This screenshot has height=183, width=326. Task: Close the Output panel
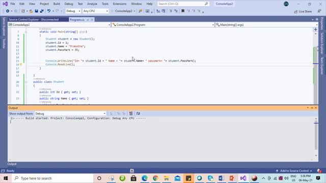(316, 108)
